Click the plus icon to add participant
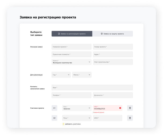Screen dimensions: 165x137 (64, 124)
